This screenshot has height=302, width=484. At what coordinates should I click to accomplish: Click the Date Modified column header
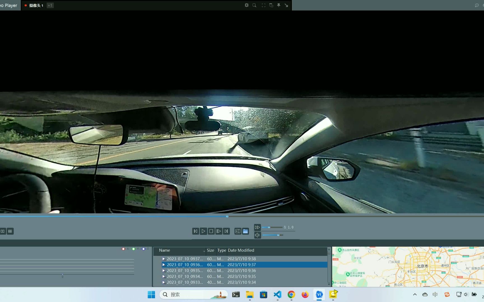(241, 250)
